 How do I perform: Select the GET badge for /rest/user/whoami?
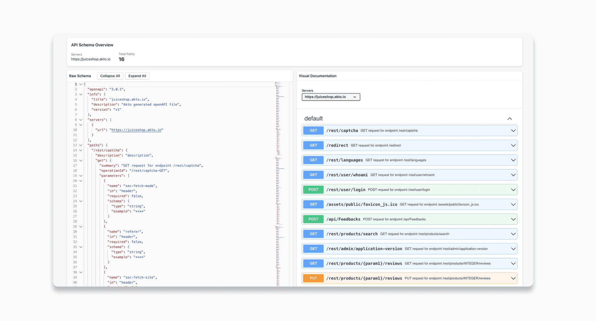point(313,175)
